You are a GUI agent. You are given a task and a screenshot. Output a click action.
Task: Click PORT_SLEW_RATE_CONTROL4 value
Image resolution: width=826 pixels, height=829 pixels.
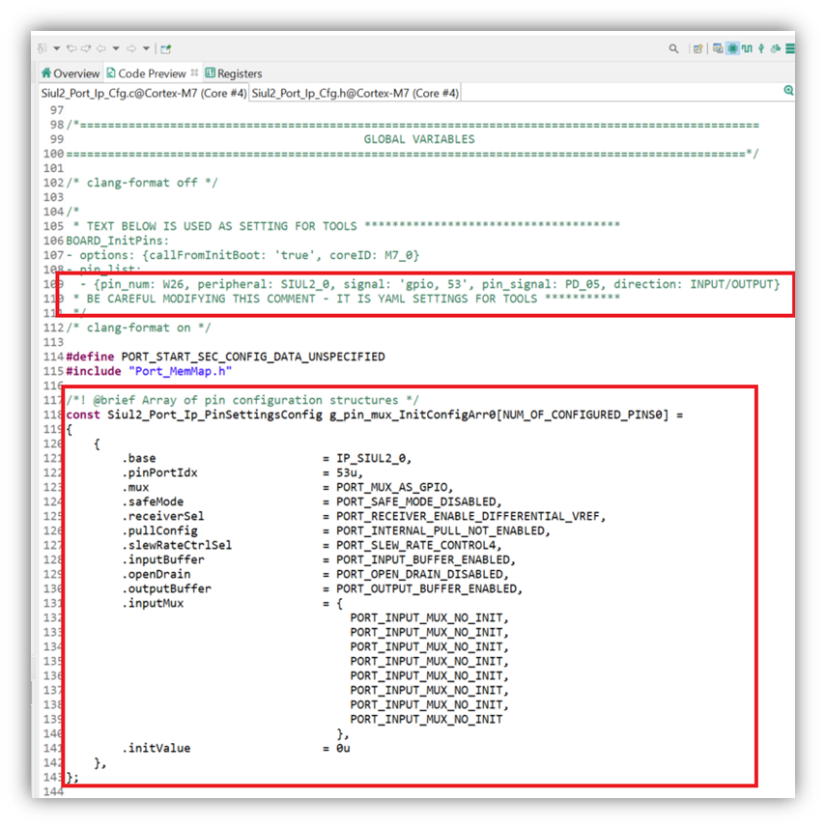click(418, 545)
